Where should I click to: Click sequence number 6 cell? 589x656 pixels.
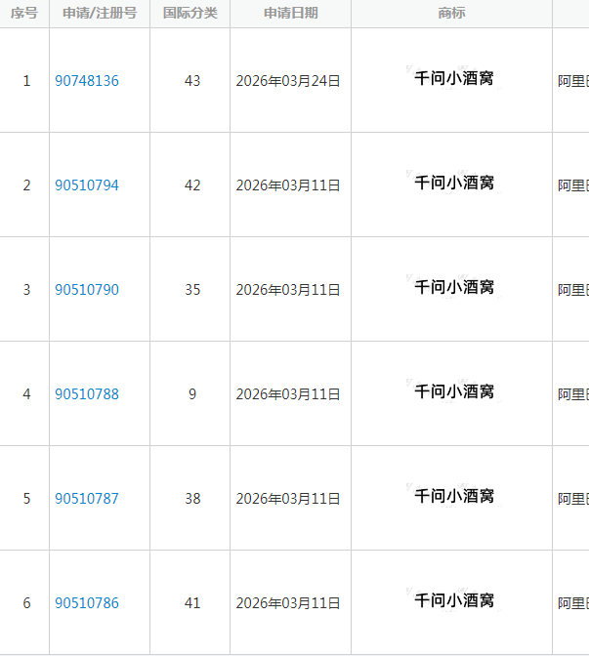(26, 603)
